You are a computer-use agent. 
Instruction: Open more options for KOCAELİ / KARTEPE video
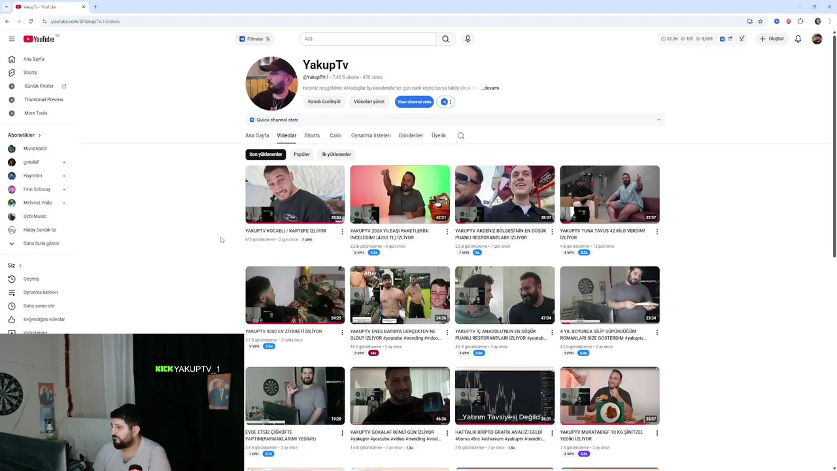[342, 232]
